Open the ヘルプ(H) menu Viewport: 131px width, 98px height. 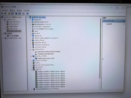(x=26, y=10)
